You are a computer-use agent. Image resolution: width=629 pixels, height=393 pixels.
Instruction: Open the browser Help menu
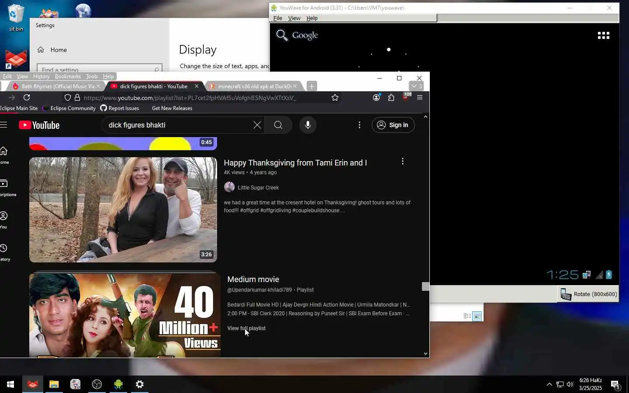[x=108, y=76]
